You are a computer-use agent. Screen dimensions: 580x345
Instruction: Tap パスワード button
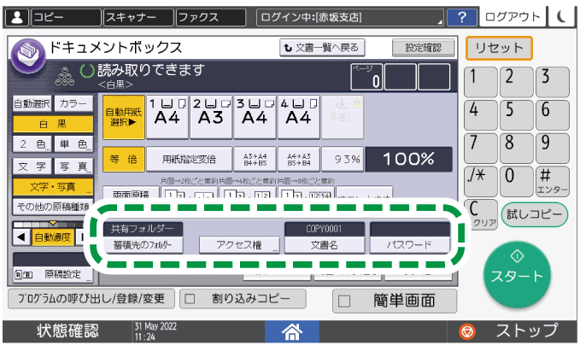[410, 245]
